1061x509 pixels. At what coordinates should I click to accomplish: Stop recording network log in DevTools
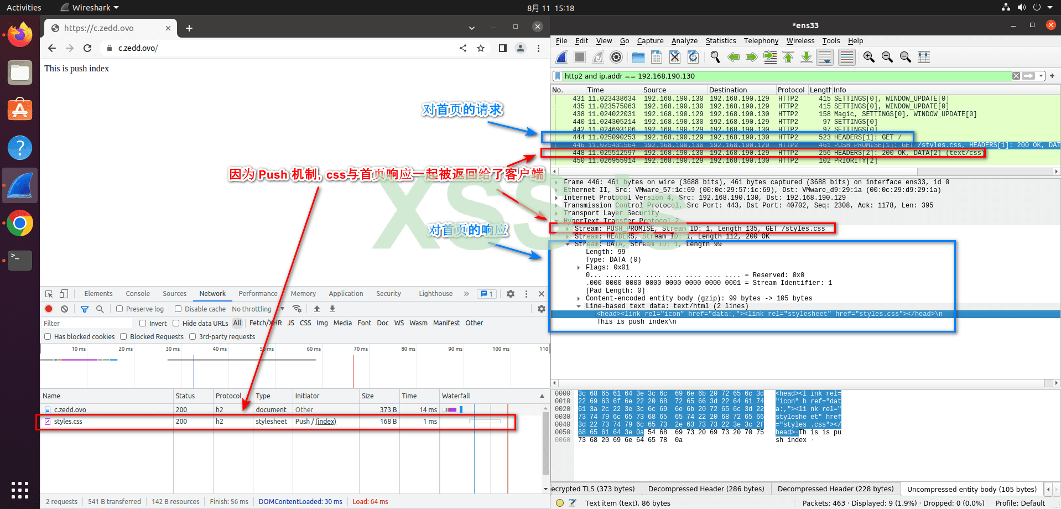point(49,309)
